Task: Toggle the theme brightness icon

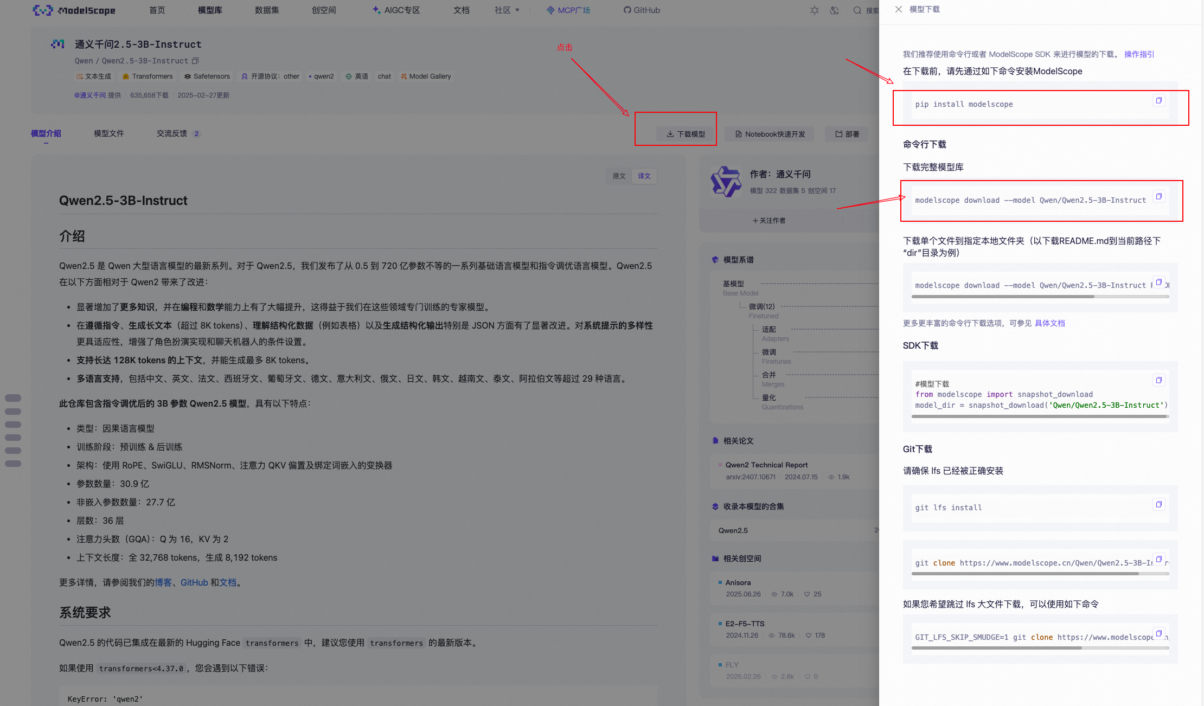Action: (815, 10)
